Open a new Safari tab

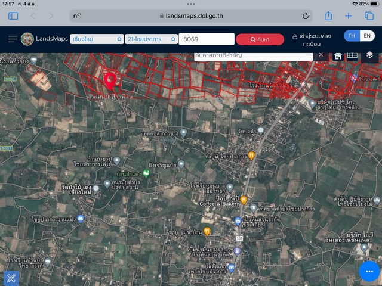coord(349,16)
